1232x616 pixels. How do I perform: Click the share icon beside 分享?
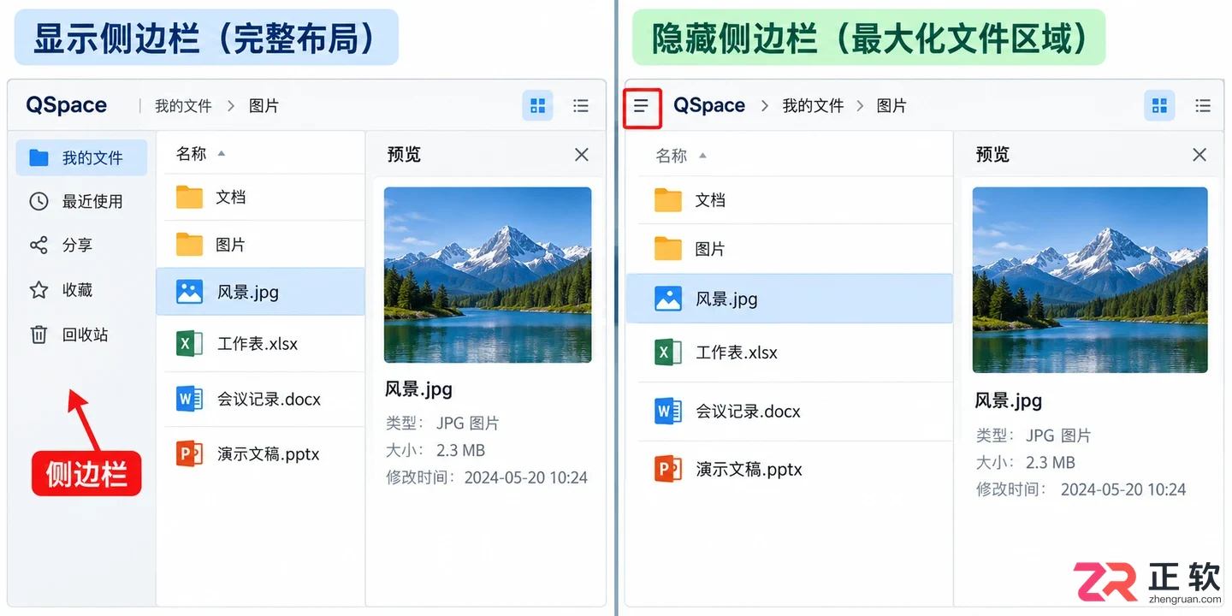38,246
